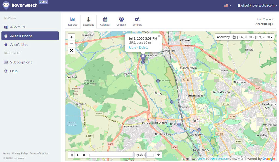Viewport: 279px width, 162px height.
Task: Click the More link in popup
Action: [x=132, y=48]
